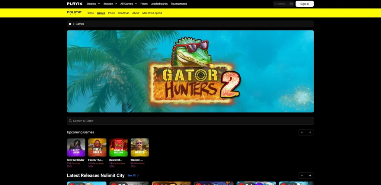Click the 'Bowel Of...' title text
The image size is (381, 185).
[x=116, y=160]
